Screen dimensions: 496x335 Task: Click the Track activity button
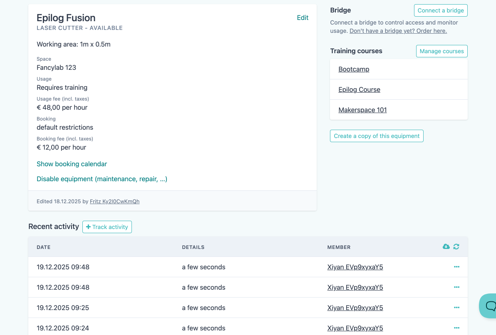coord(107,227)
